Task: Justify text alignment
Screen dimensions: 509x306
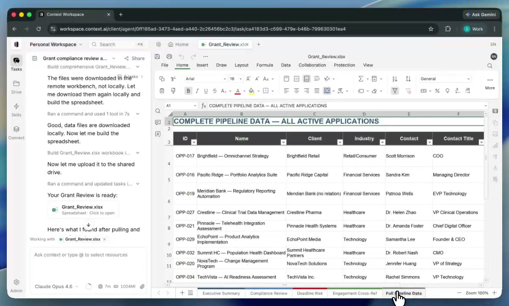Action: 317,91
